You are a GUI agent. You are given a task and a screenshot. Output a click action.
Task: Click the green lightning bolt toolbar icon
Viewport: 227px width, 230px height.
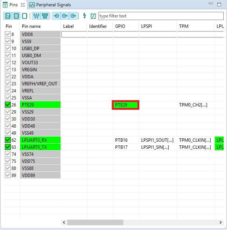click(84, 16)
